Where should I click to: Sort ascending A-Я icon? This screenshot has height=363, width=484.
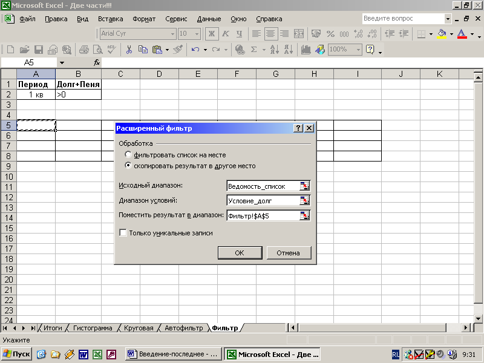[x=275, y=50]
